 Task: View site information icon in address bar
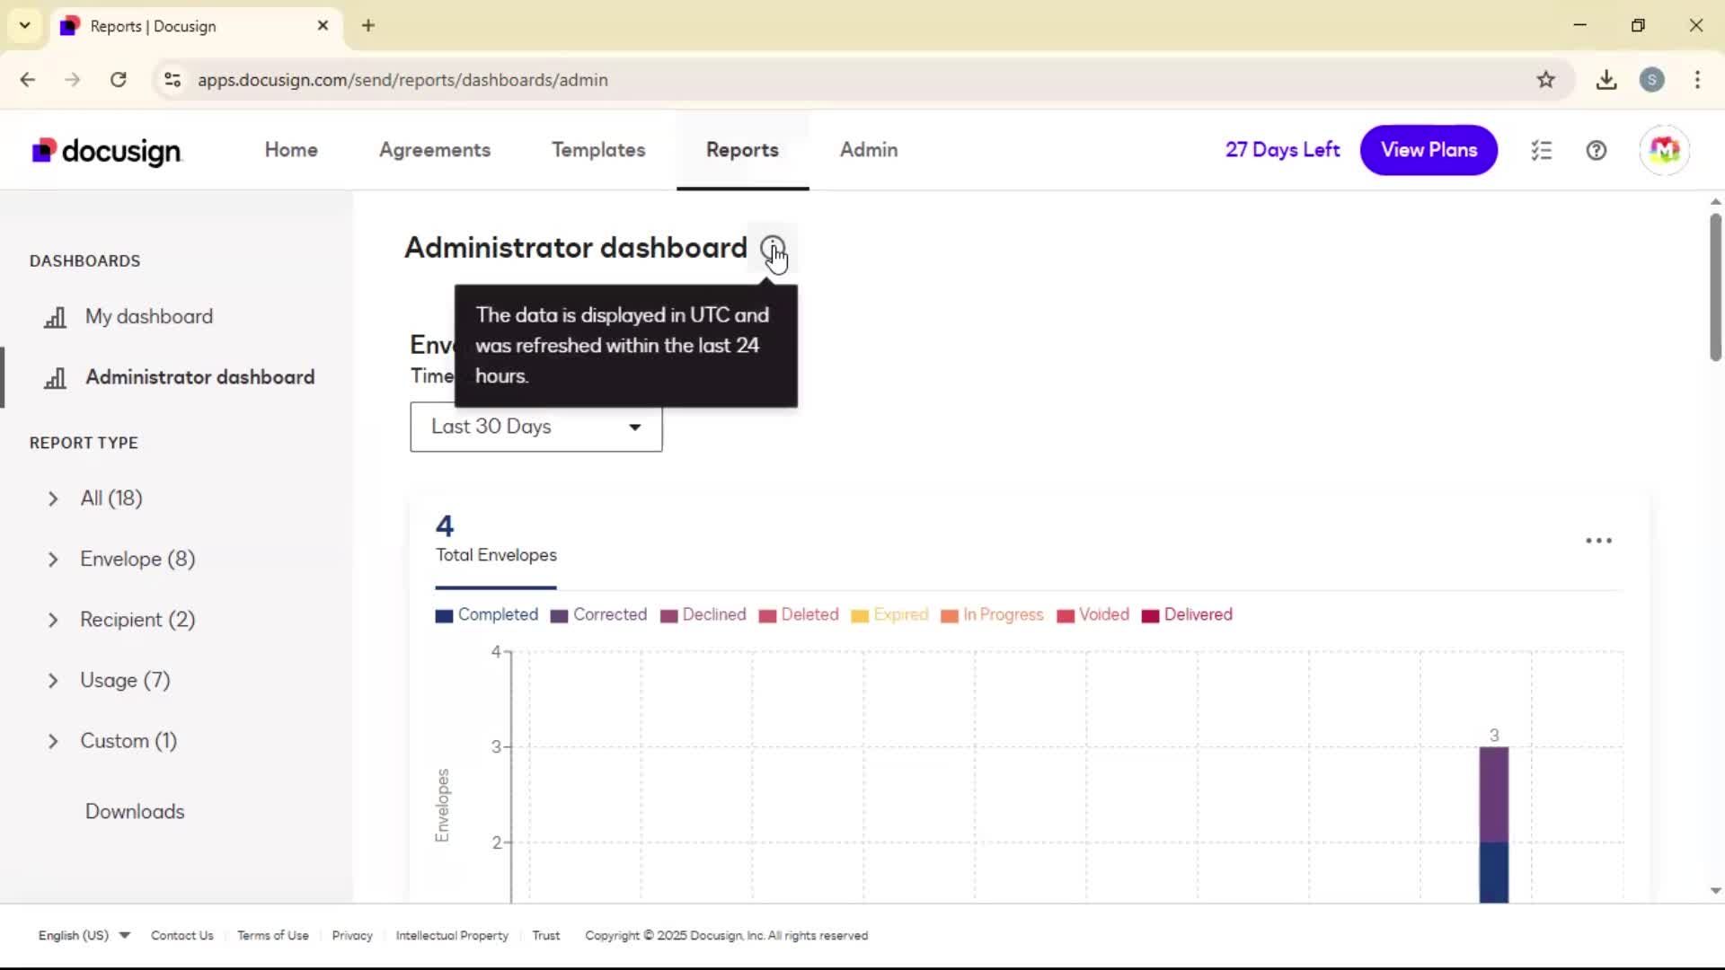pyautogui.click(x=172, y=80)
